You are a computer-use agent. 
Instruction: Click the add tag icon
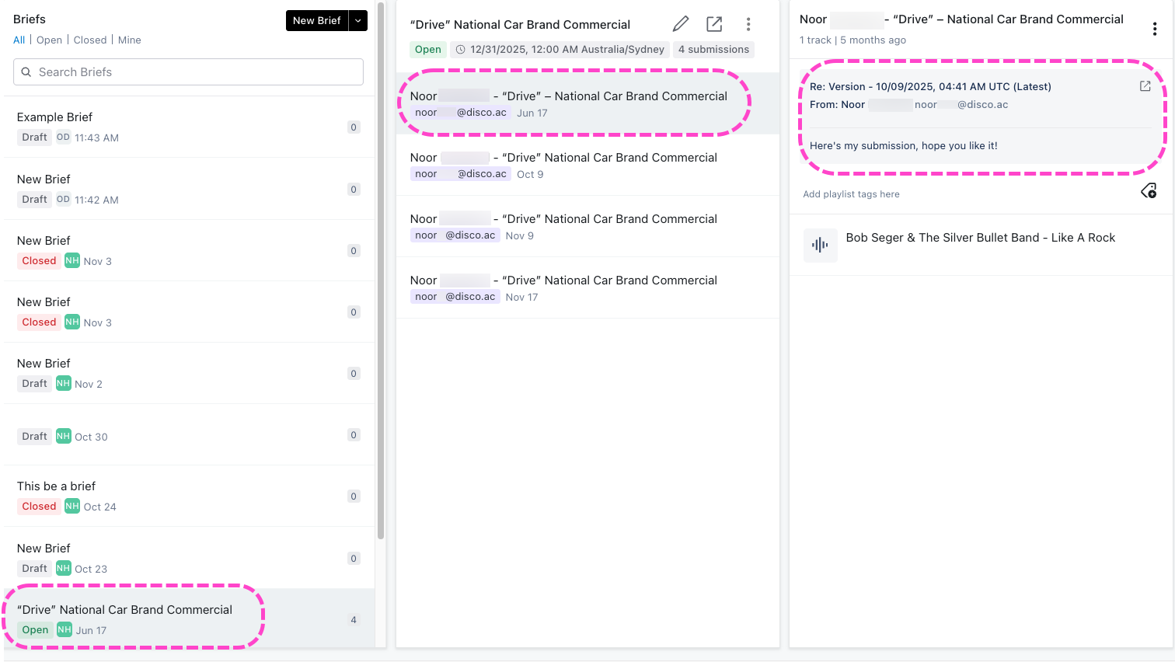point(1149,191)
